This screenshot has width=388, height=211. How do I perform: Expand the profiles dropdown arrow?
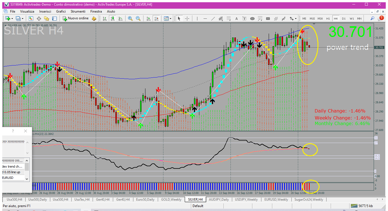[22, 19]
